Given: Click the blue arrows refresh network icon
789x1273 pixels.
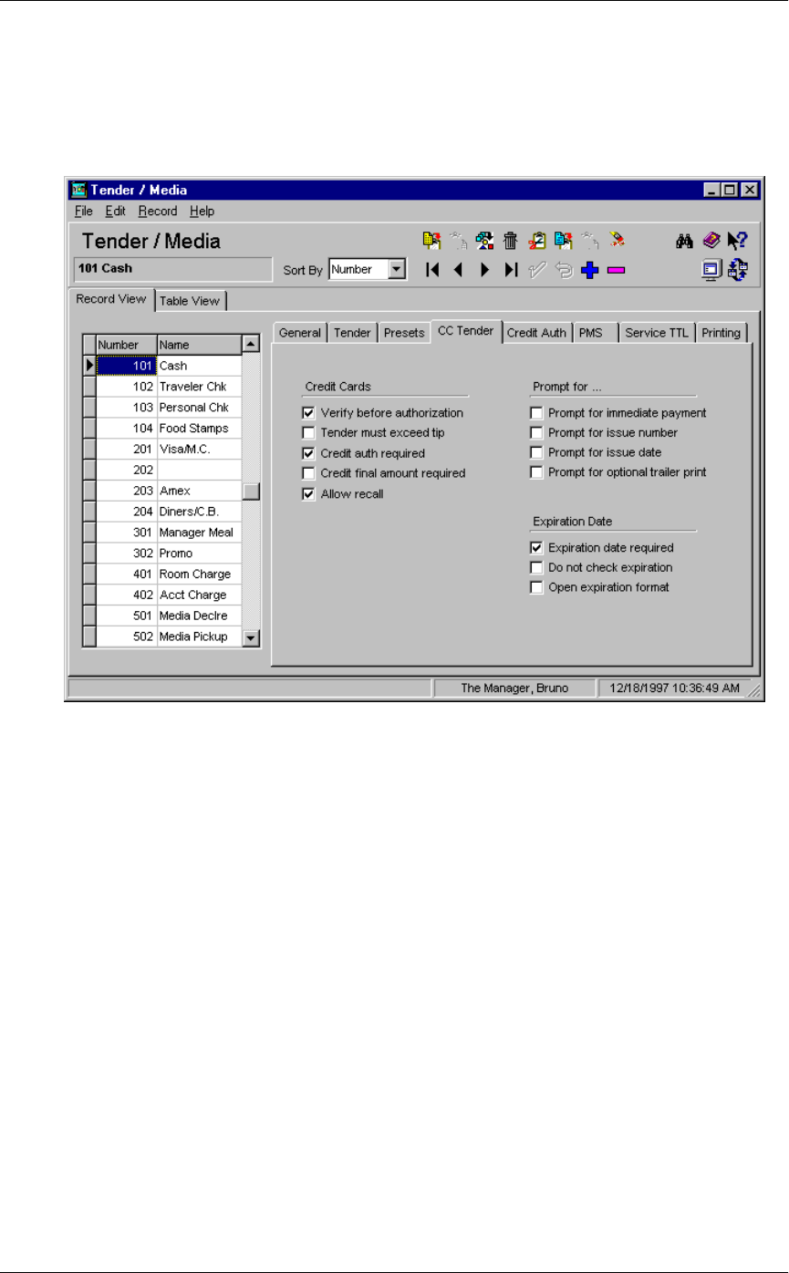Looking at the screenshot, I should [738, 269].
